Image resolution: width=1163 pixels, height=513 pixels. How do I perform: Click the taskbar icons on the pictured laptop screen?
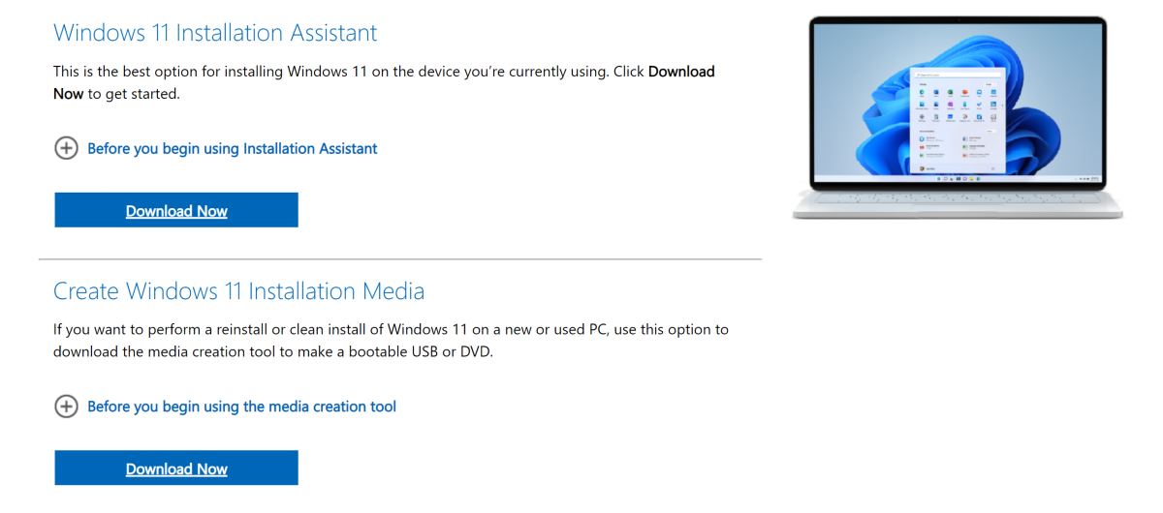pyautogui.click(x=957, y=179)
